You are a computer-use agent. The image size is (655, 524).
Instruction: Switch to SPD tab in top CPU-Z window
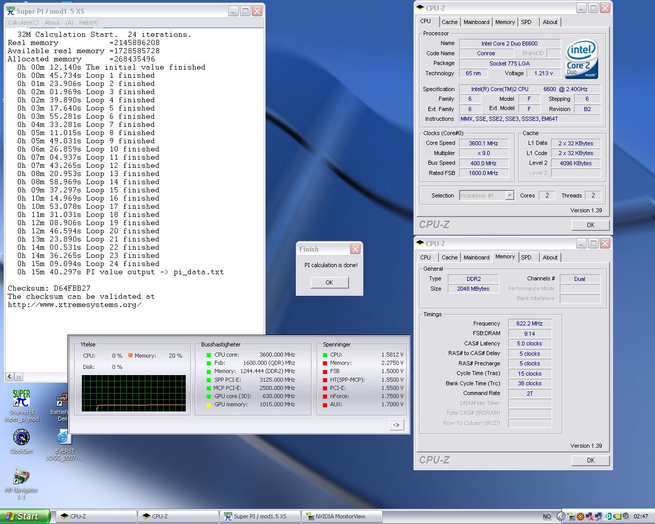[526, 22]
